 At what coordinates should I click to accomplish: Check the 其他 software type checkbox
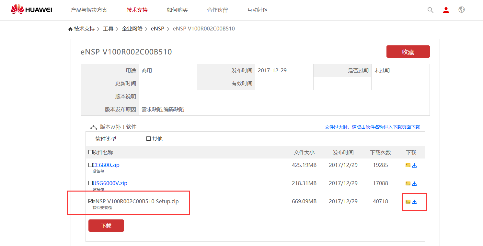point(149,139)
